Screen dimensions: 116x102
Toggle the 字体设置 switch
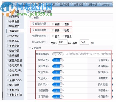click(x=58, y=60)
